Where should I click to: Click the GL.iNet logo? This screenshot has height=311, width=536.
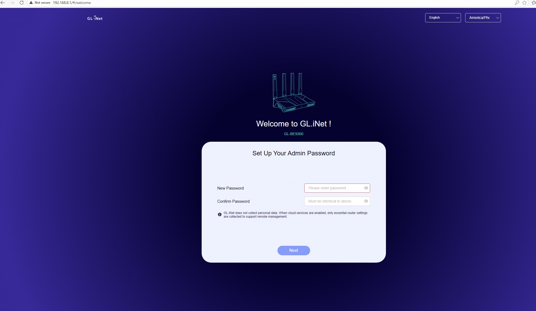pyautogui.click(x=95, y=18)
